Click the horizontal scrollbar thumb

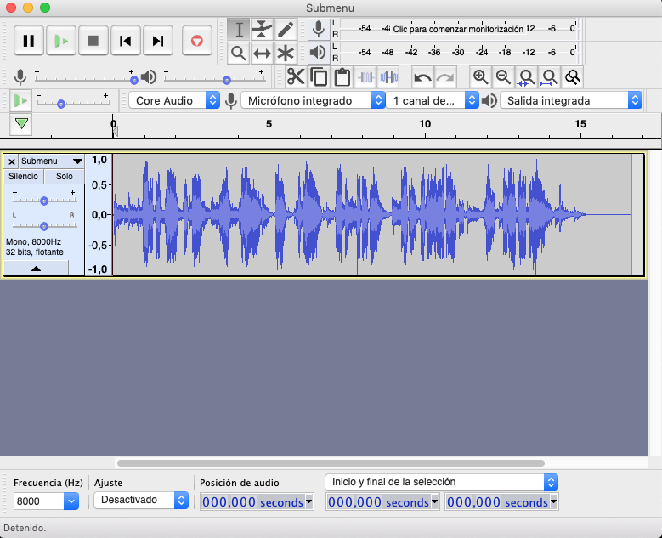pos(331,463)
